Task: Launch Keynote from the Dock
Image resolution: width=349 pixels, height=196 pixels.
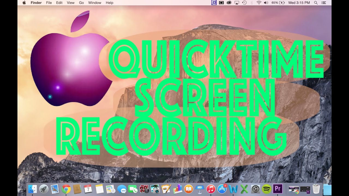Action: coord(200,189)
